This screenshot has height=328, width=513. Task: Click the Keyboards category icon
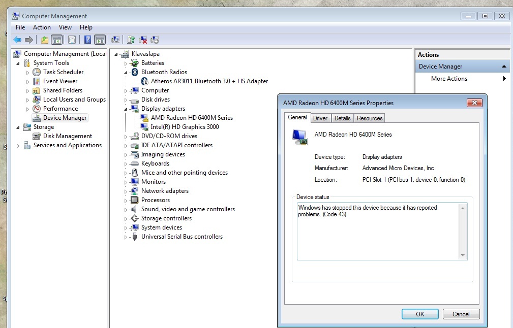pos(134,163)
